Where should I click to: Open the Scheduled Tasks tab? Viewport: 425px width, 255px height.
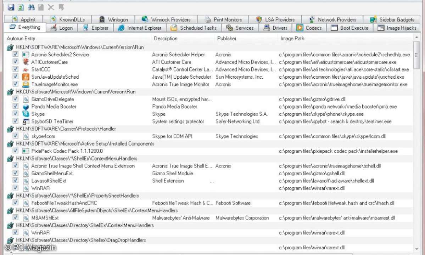tap(194, 28)
